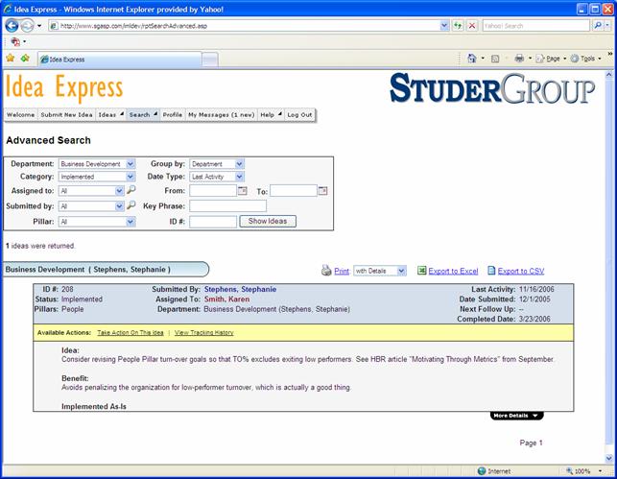Click the Export to CSV link
The image size is (617, 479).
coord(521,271)
